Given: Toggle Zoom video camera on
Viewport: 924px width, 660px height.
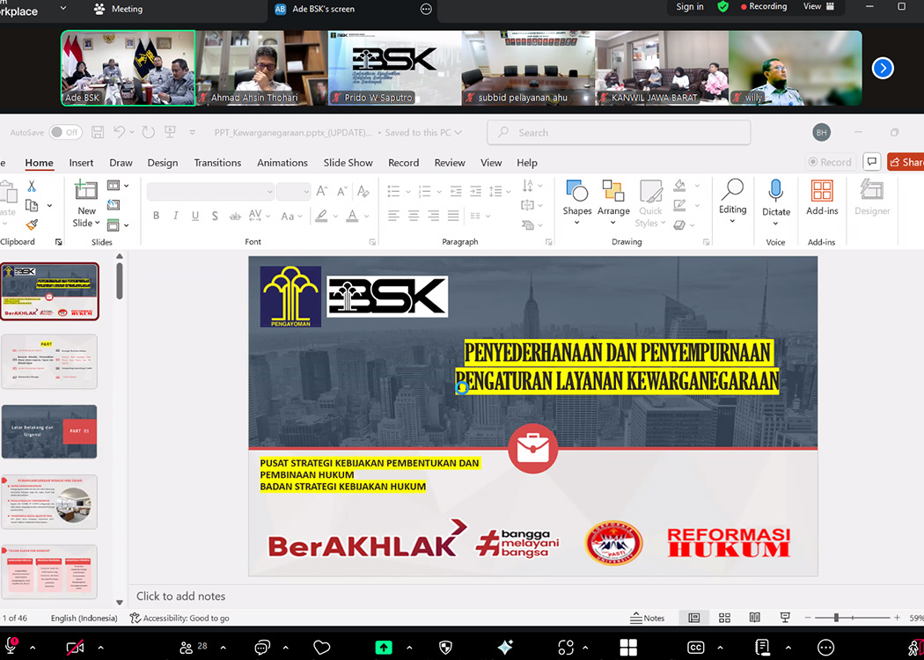Looking at the screenshot, I should point(74,647).
